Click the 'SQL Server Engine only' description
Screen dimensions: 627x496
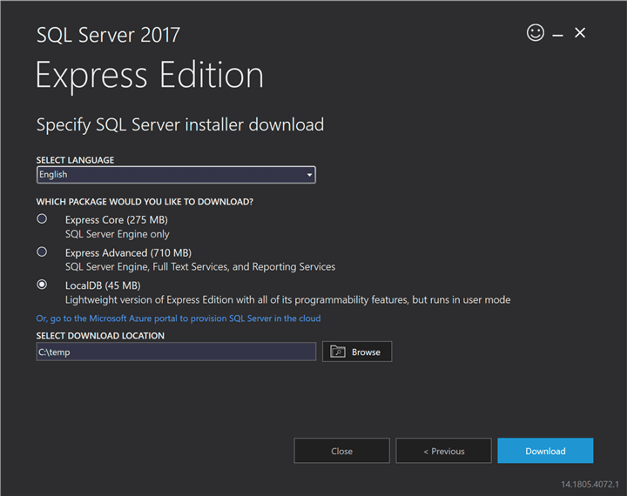point(118,234)
